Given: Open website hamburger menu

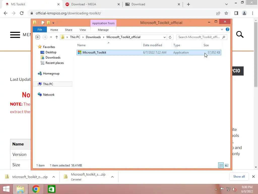Looking at the screenshot, I should point(15,35).
